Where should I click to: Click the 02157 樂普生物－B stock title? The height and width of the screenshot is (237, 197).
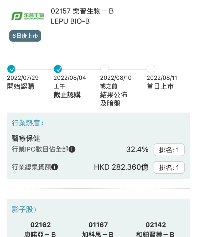[x=82, y=11]
